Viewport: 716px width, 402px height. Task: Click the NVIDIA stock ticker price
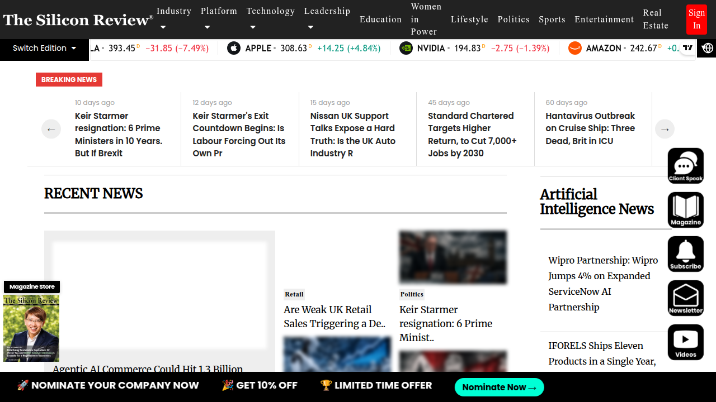point(467,49)
